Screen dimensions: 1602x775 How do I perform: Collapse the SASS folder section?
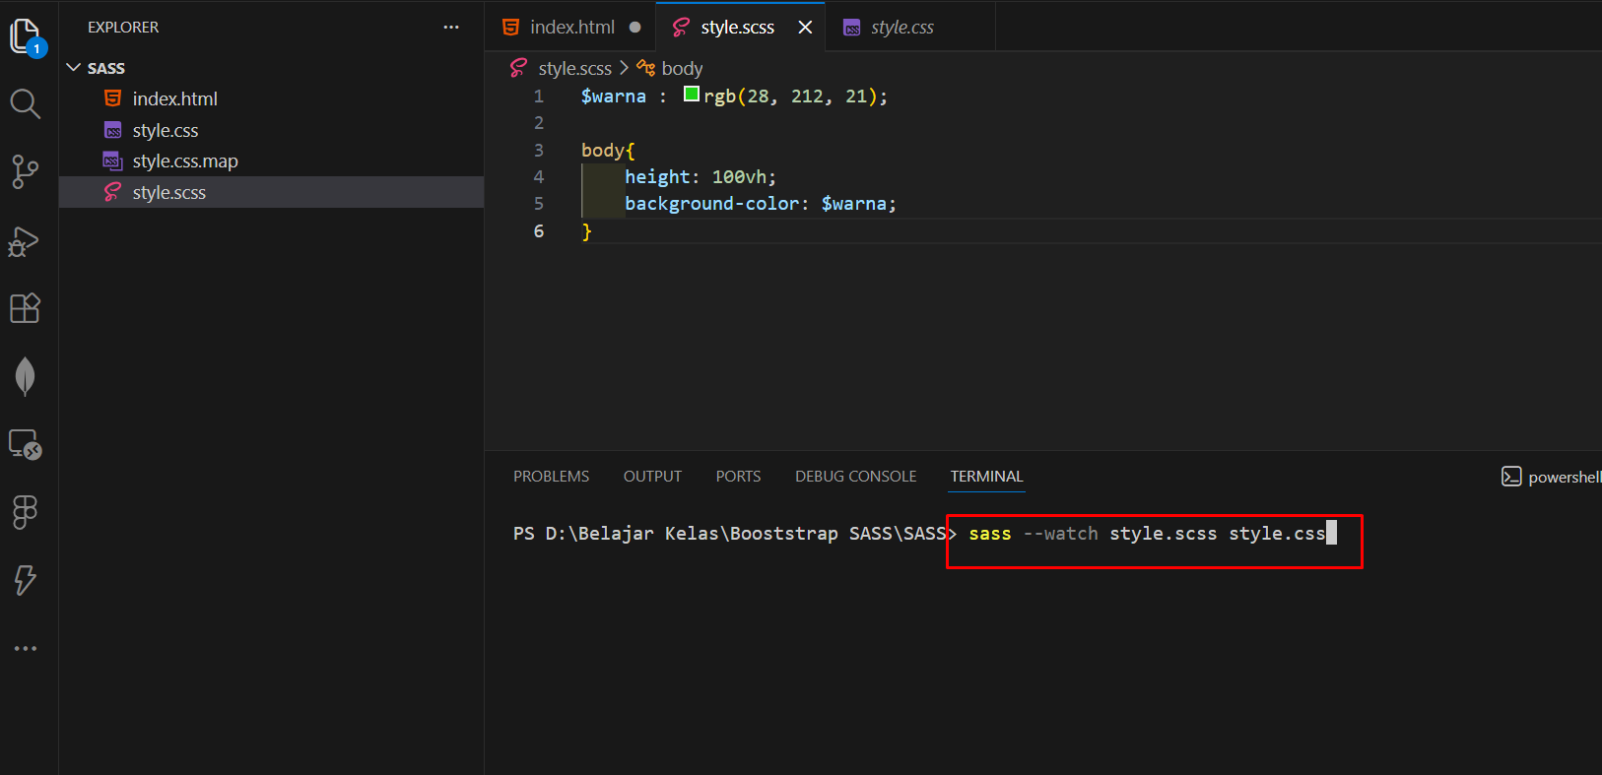click(x=73, y=68)
